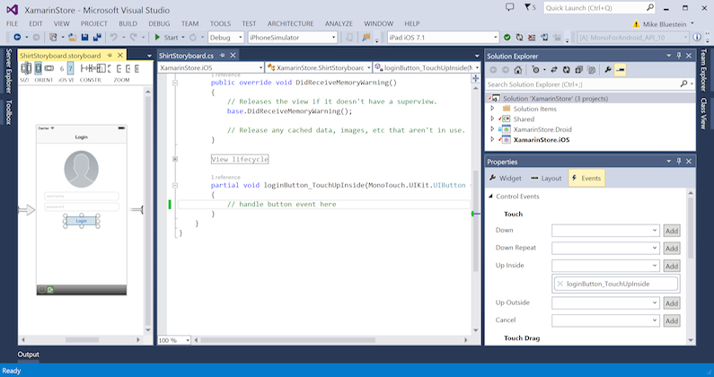714x377 pixels.
Task: Toggle the highlighted Preview Selected Items icon
Action: click(620, 70)
